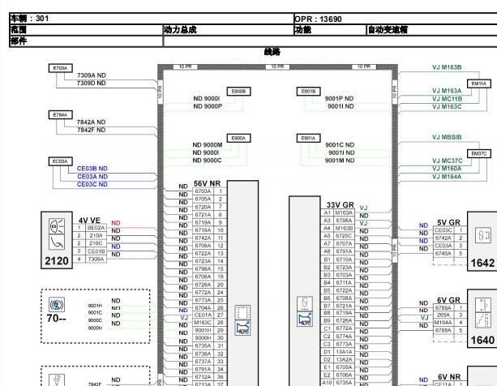Select splice box E703A
Viewport: 497px width, 386px height.
point(61,68)
